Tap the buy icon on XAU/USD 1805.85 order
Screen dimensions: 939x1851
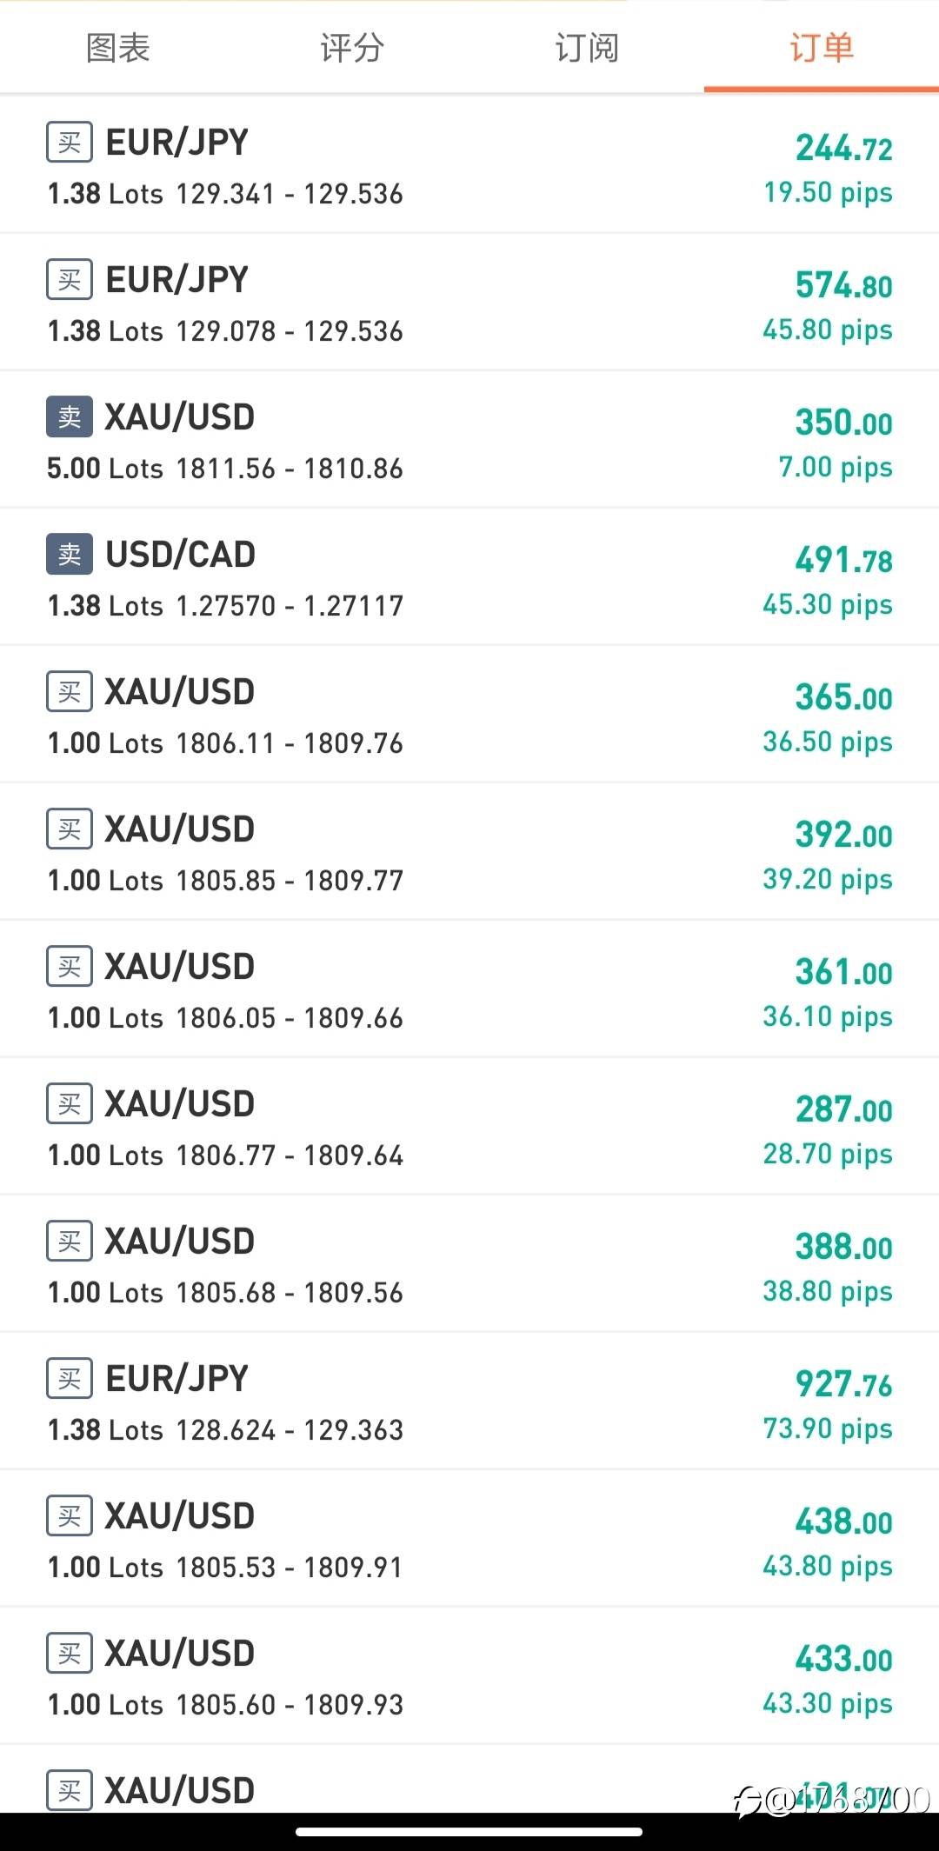(70, 829)
